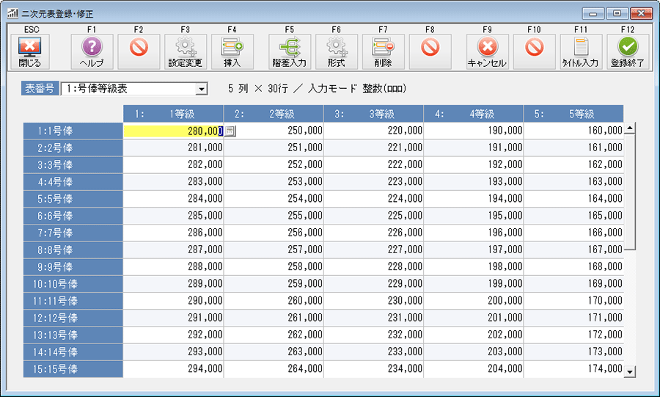Select row header 15:15号俸
Image resolution: width=660 pixels, height=397 pixels.
pyautogui.click(x=73, y=369)
